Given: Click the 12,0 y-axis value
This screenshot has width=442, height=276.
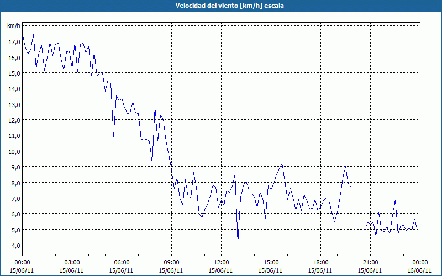Looking at the screenshot, I should click(14, 120).
